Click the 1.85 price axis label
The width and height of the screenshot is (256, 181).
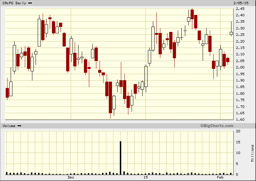tap(240, 87)
